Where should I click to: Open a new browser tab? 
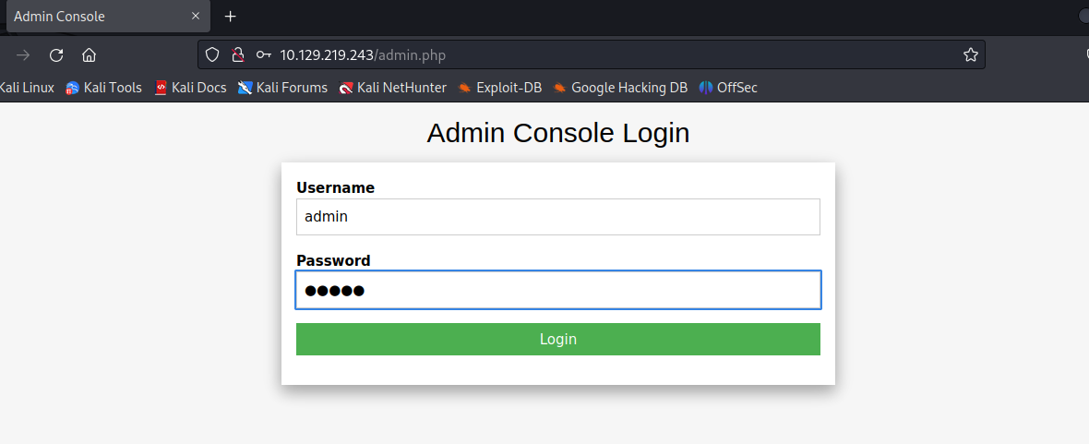(x=231, y=17)
